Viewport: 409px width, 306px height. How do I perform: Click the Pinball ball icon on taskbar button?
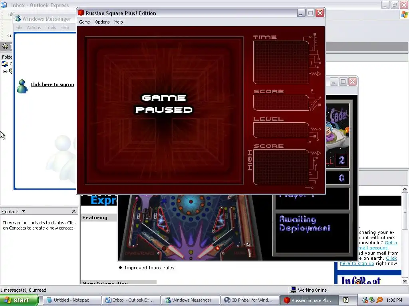point(227,300)
